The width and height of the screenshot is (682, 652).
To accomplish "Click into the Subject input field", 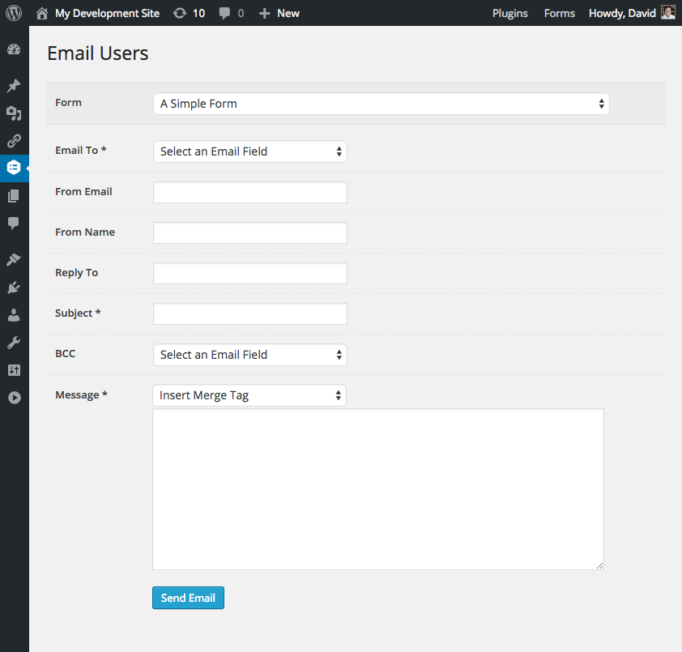I will point(249,313).
